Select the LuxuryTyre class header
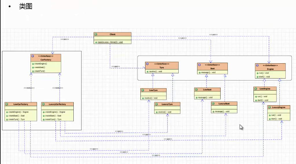 click(167, 104)
